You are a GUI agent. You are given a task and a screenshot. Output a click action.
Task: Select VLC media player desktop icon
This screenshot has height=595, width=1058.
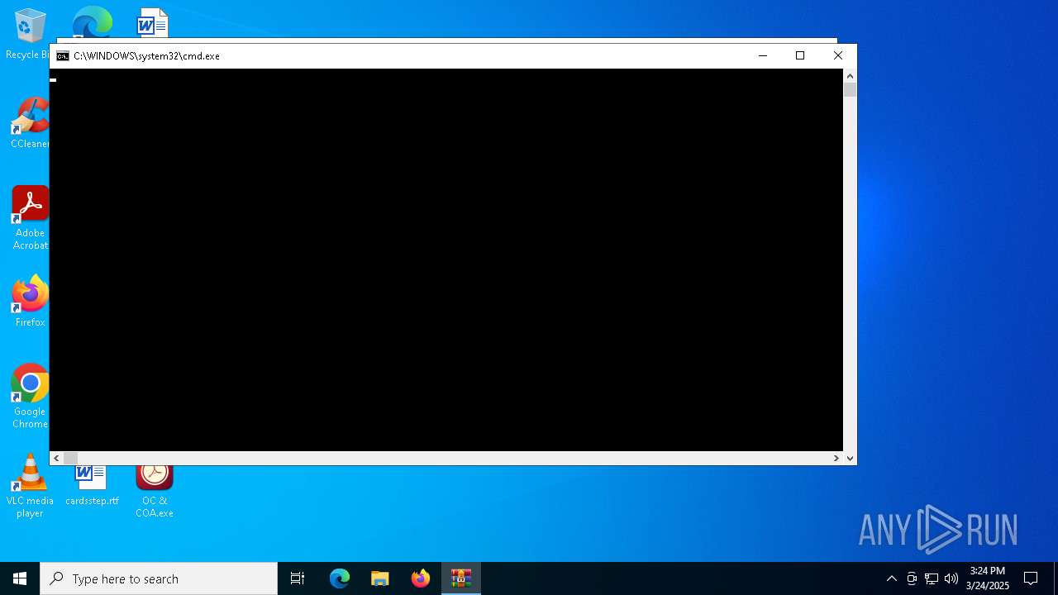30,486
